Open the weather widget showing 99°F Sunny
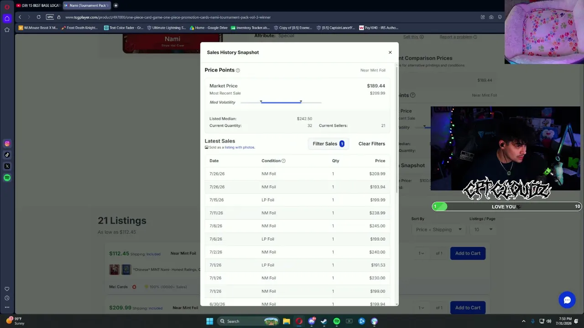 tap(14, 321)
